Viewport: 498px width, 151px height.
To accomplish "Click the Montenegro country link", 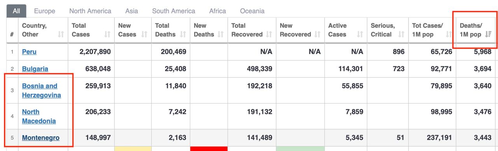I will (41, 138).
